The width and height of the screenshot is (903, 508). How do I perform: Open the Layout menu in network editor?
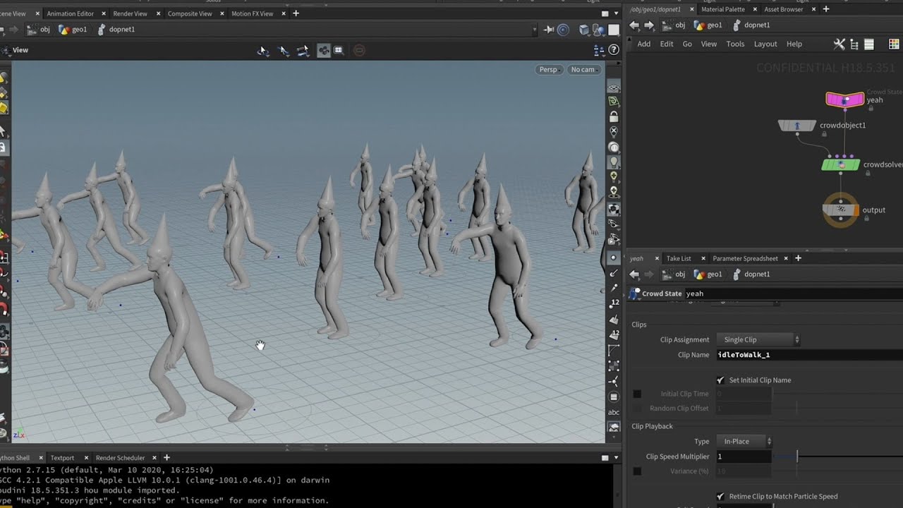(765, 44)
